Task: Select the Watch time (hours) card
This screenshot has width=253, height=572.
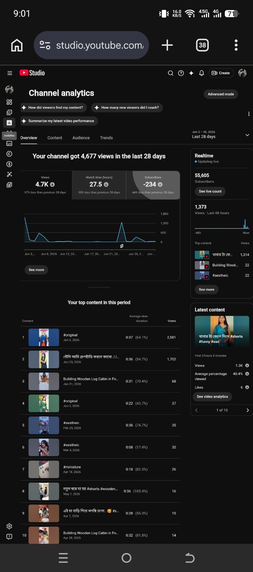Action: [99, 185]
